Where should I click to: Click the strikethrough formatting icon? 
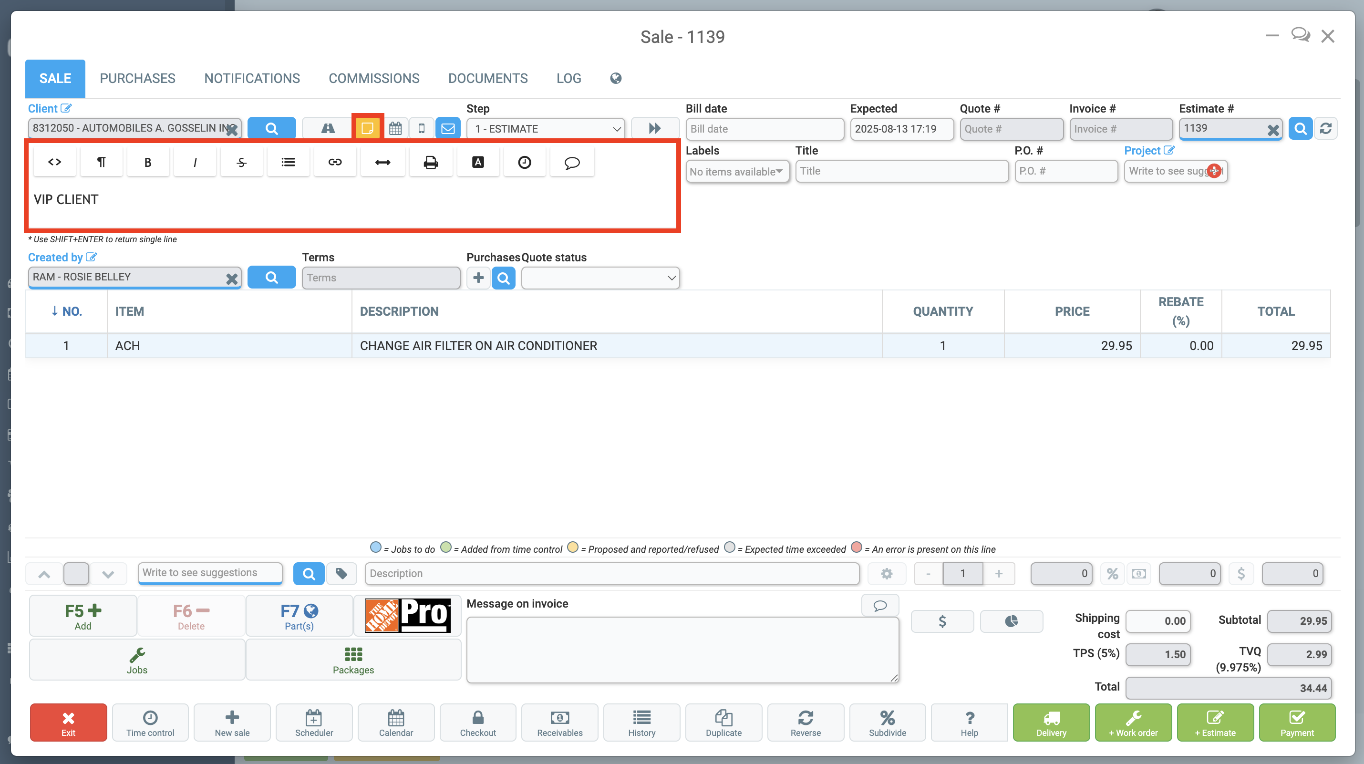click(x=241, y=162)
